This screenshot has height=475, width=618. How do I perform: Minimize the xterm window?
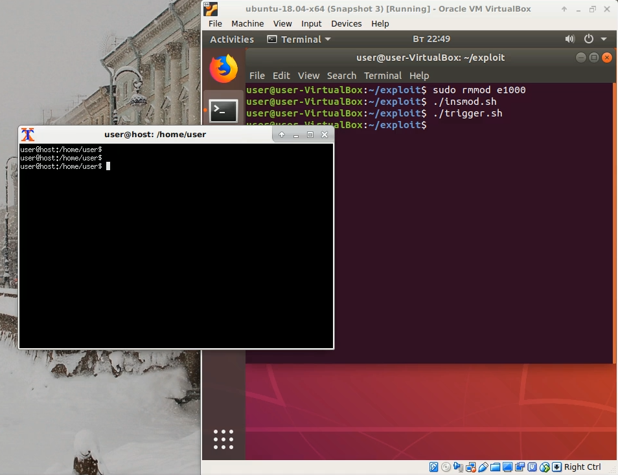tap(296, 135)
